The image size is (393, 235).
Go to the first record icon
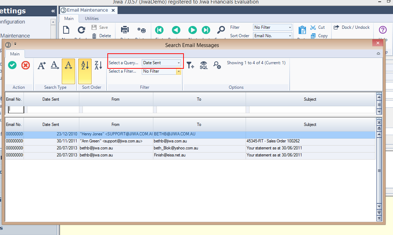[x=159, y=30]
